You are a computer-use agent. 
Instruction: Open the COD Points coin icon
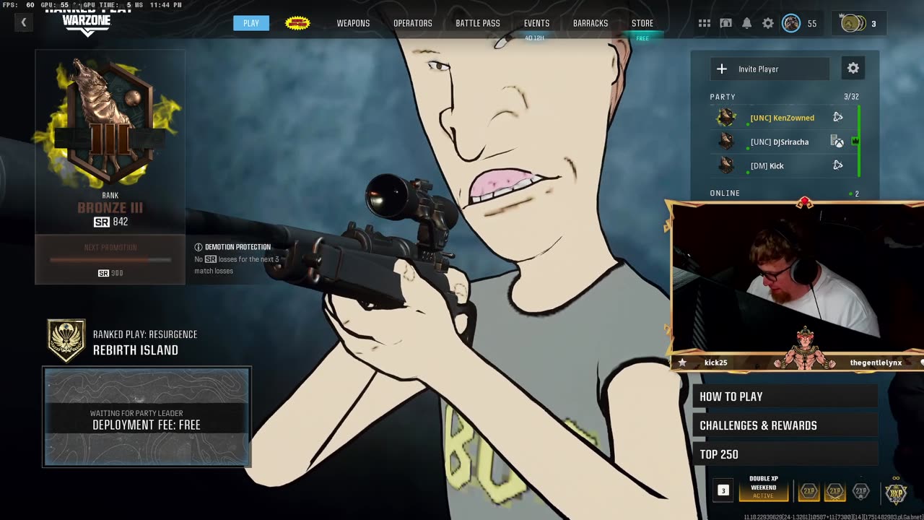pos(853,23)
